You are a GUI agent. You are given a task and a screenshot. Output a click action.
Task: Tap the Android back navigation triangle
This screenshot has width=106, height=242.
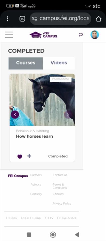[x=77, y=235]
